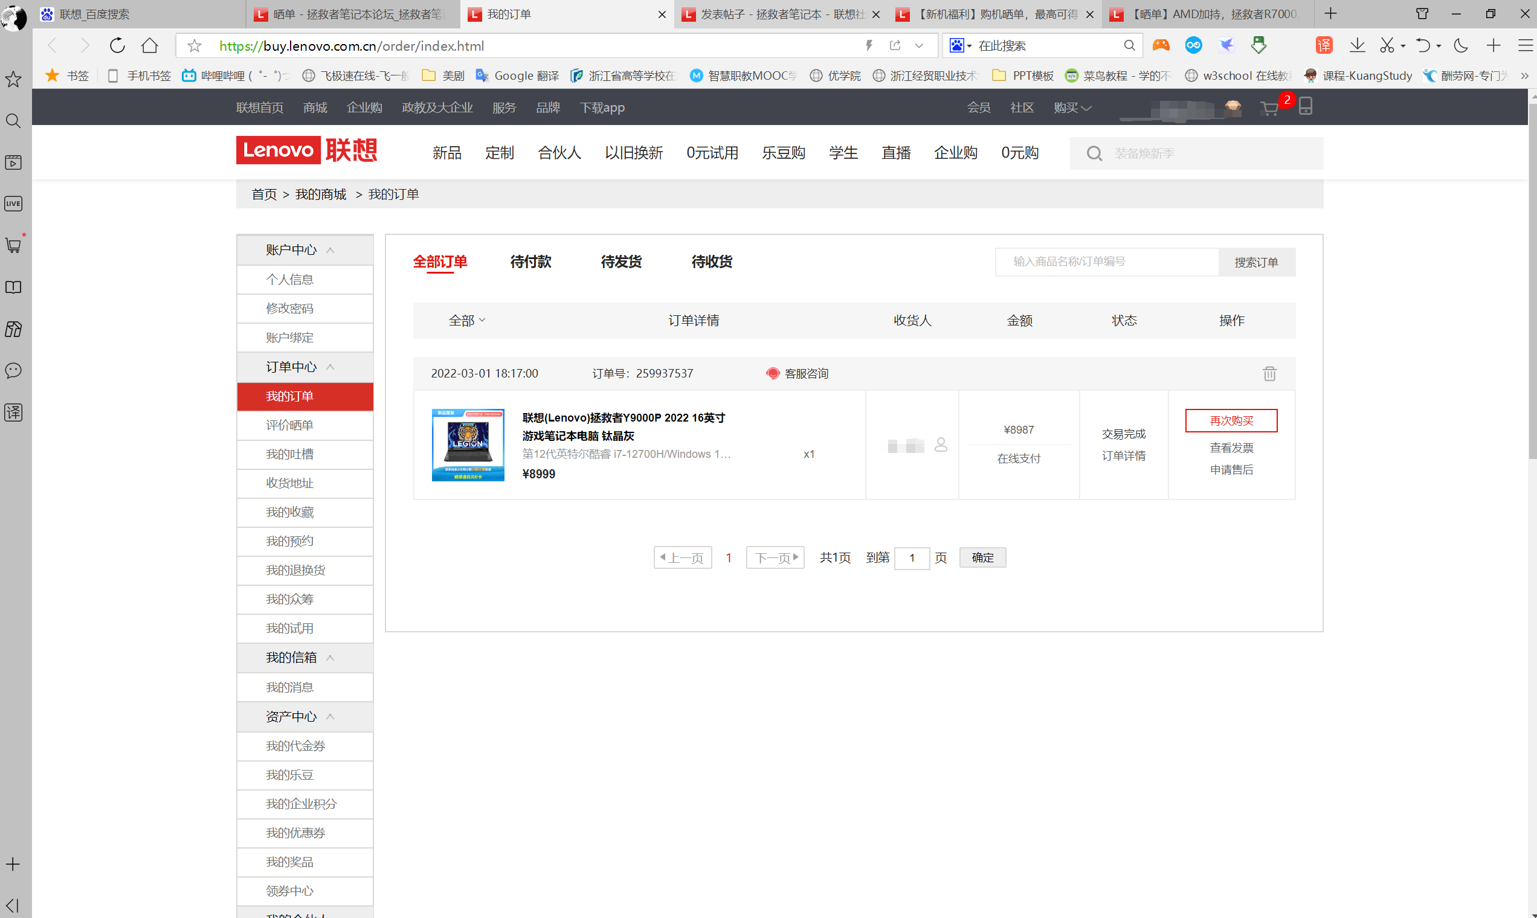Toggle night mode moon icon
Image resolution: width=1537 pixels, height=918 pixels.
(x=1461, y=45)
